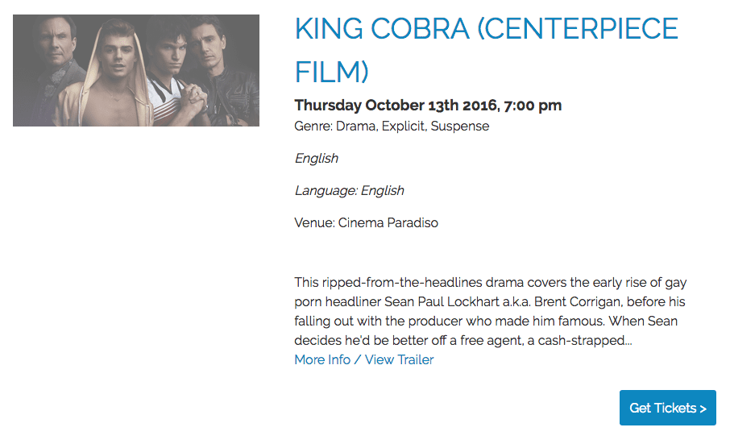This screenshot has height=444, width=730.
Task: Click the film description paragraph
Action: click(x=490, y=312)
